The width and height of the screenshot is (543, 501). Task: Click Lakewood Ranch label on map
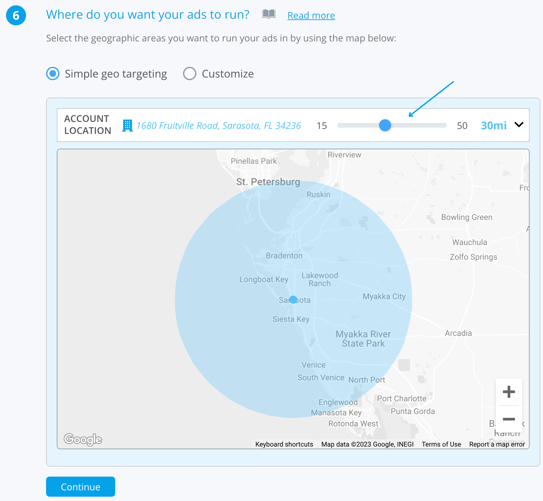[320, 279]
